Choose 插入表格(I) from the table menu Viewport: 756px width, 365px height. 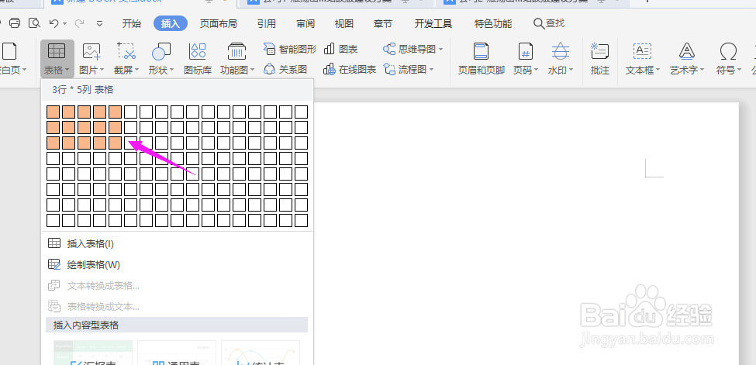pyautogui.click(x=177, y=243)
